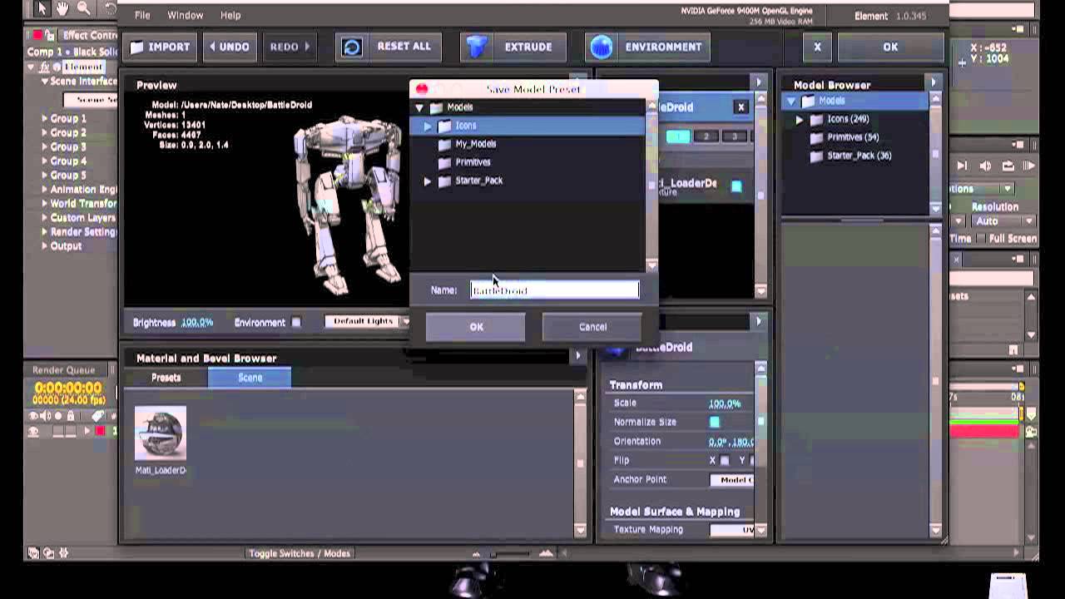Click the X cancel button beside OK

click(817, 47)
